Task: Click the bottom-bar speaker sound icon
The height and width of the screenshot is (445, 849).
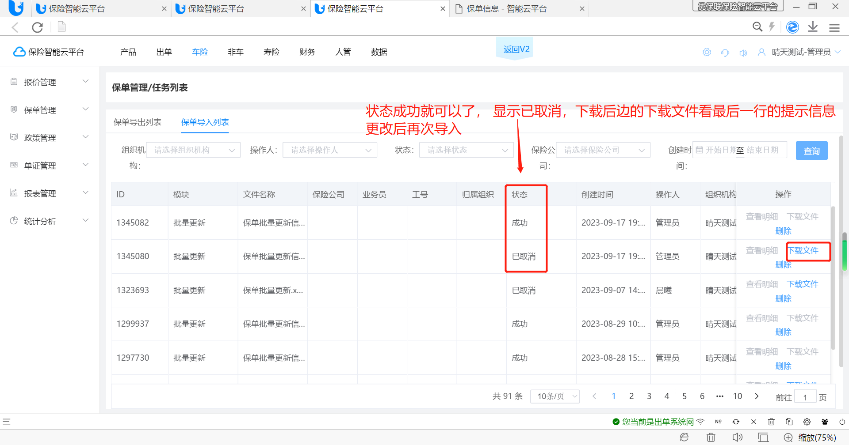Action: (737, 437)
